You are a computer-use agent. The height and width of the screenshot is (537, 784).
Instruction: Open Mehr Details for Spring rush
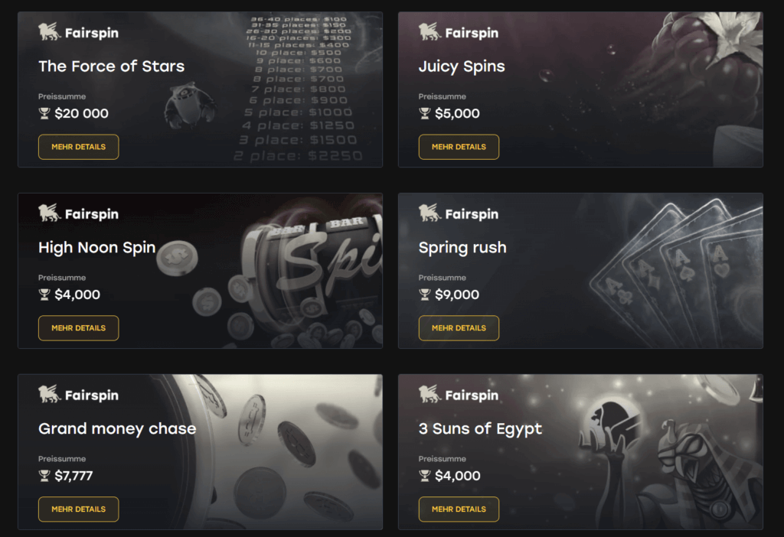pyautogui.click(x=459, y=328)
